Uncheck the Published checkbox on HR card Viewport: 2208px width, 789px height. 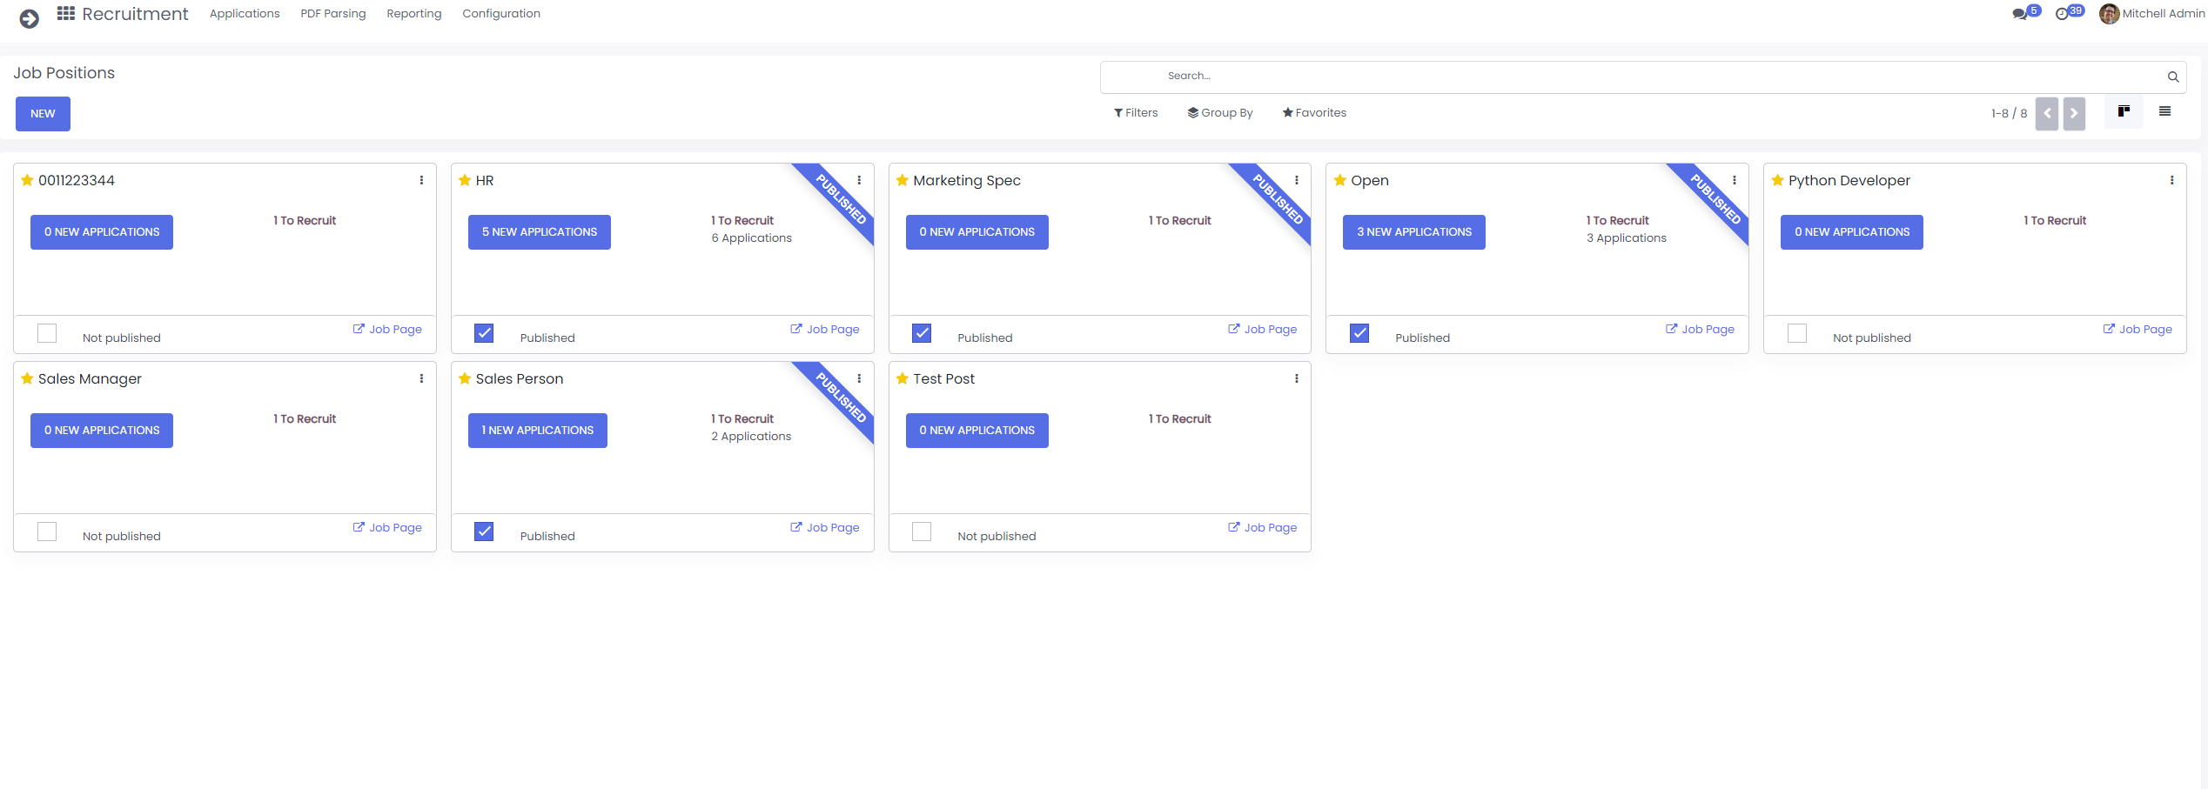click(484, 333)
